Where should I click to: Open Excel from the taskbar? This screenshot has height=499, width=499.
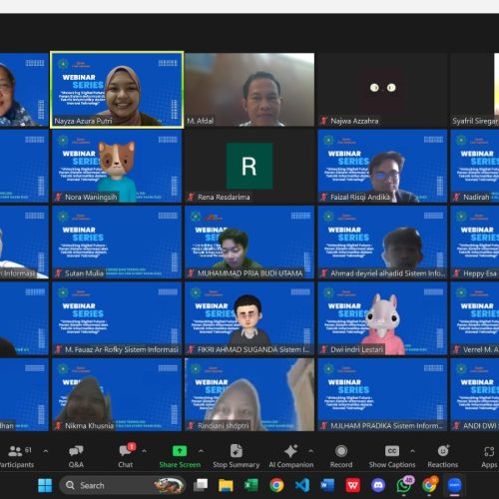click(x=251, y=485)
